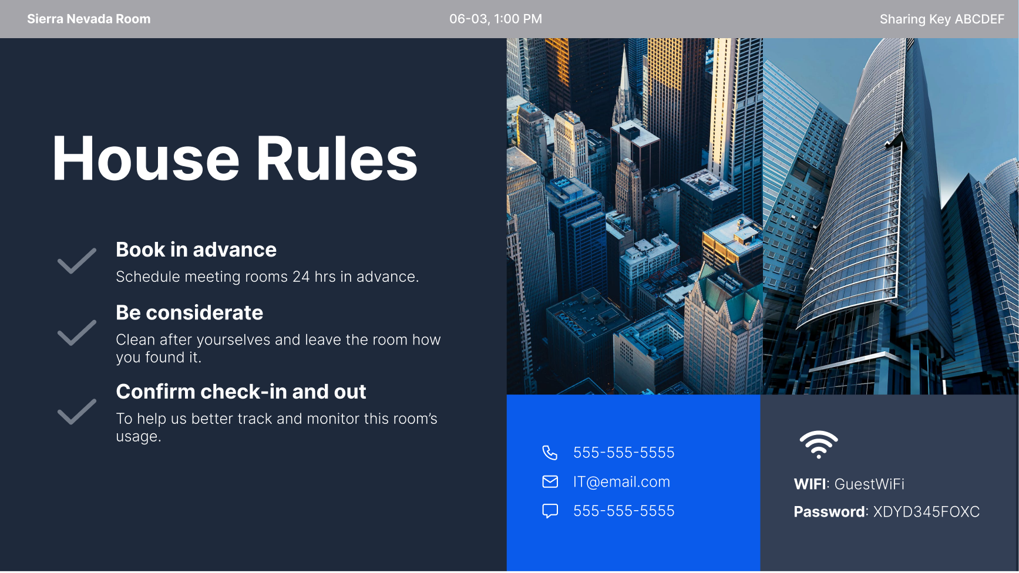The image size is (1019, 573).
Task: Click the Password XDYD345FOXC text
Action: [886, 512]
